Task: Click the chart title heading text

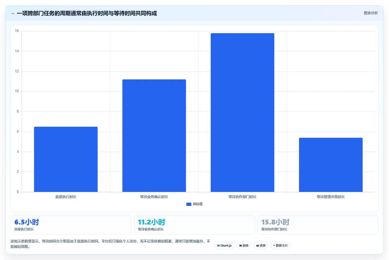Action: point(87,13)
